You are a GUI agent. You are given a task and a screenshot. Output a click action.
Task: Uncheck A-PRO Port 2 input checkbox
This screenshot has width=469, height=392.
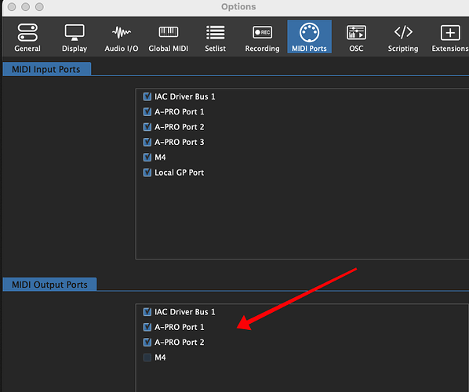(147, 127)
